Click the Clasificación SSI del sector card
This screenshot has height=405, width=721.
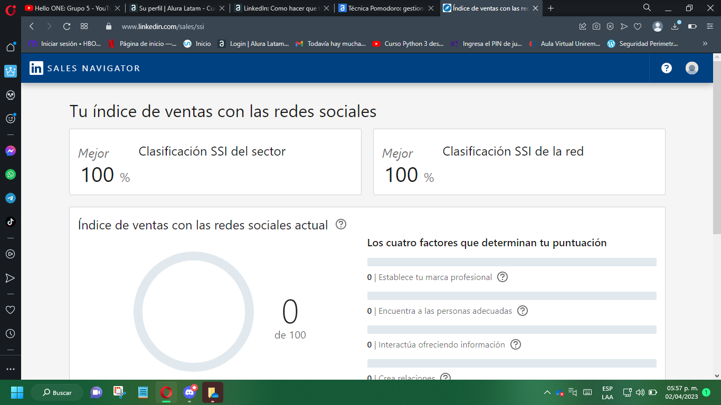215,162
